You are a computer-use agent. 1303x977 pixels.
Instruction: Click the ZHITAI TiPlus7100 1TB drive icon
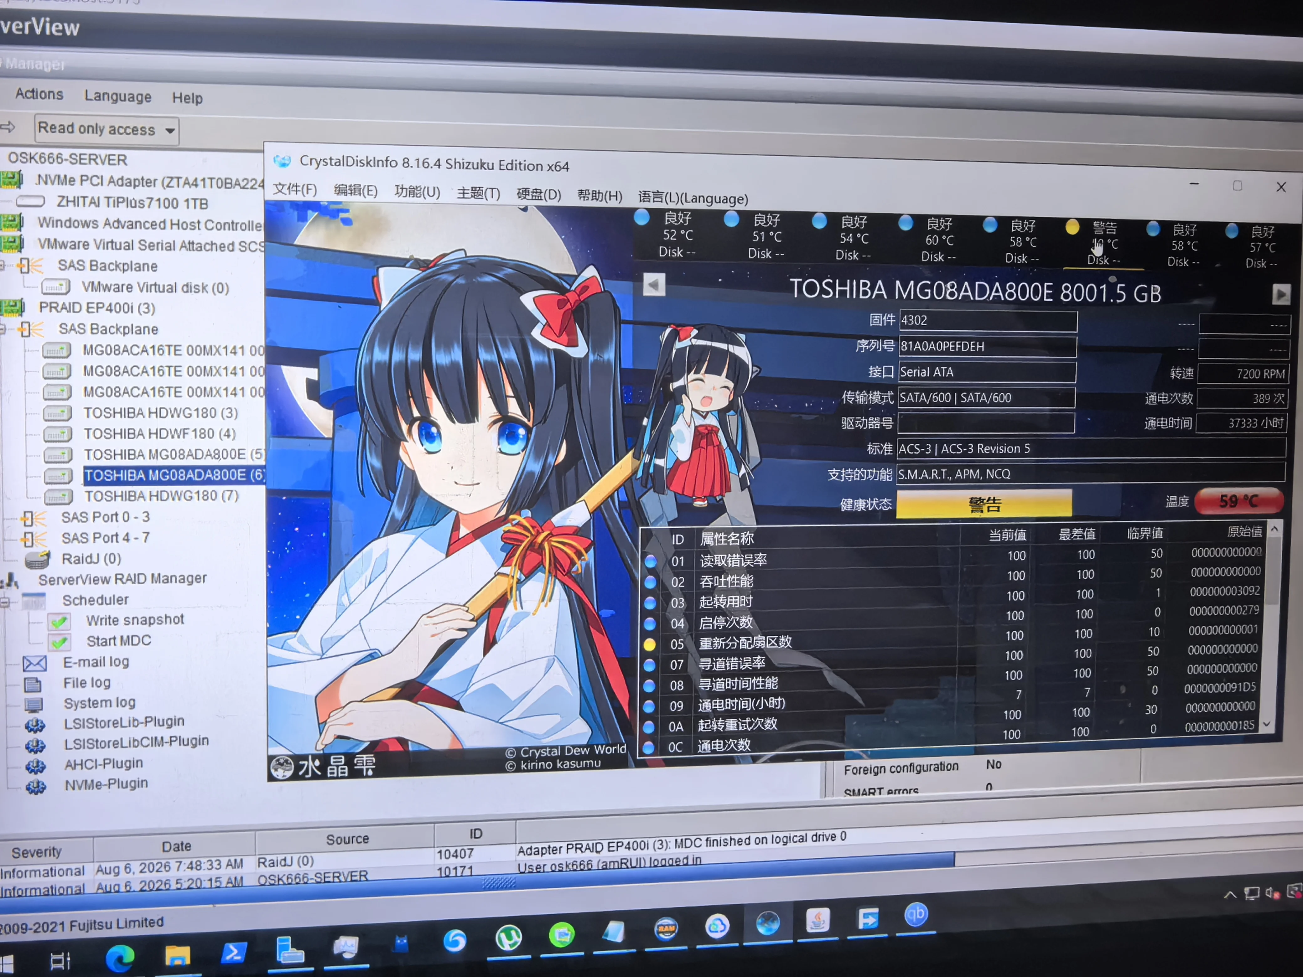click(x=31, y=201)
